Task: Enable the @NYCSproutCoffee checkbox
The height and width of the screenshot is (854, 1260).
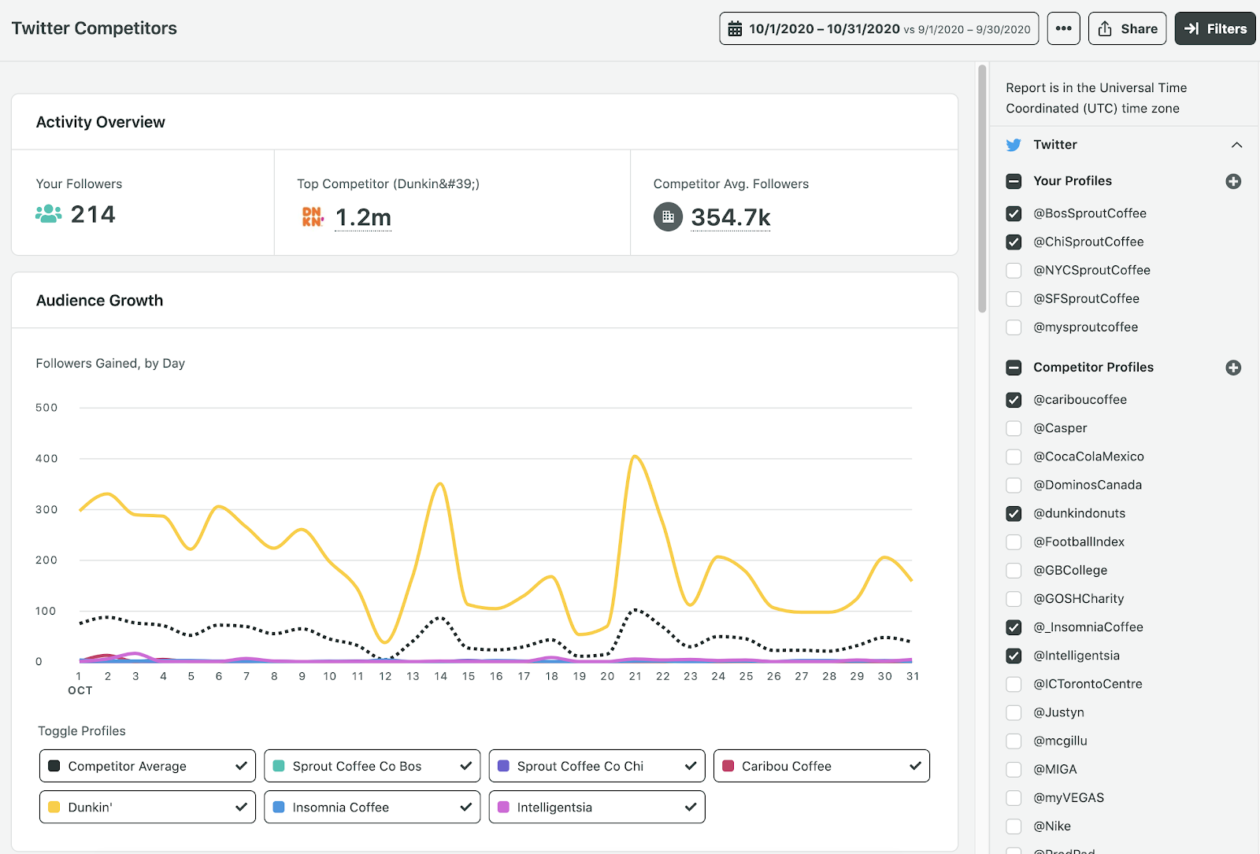Action: coord(1014,271)
